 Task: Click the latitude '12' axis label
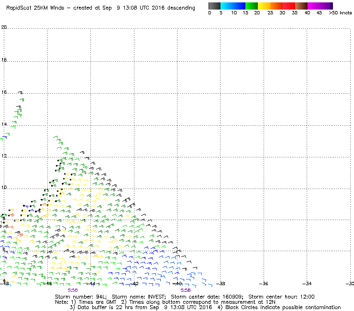coord(4,156)
